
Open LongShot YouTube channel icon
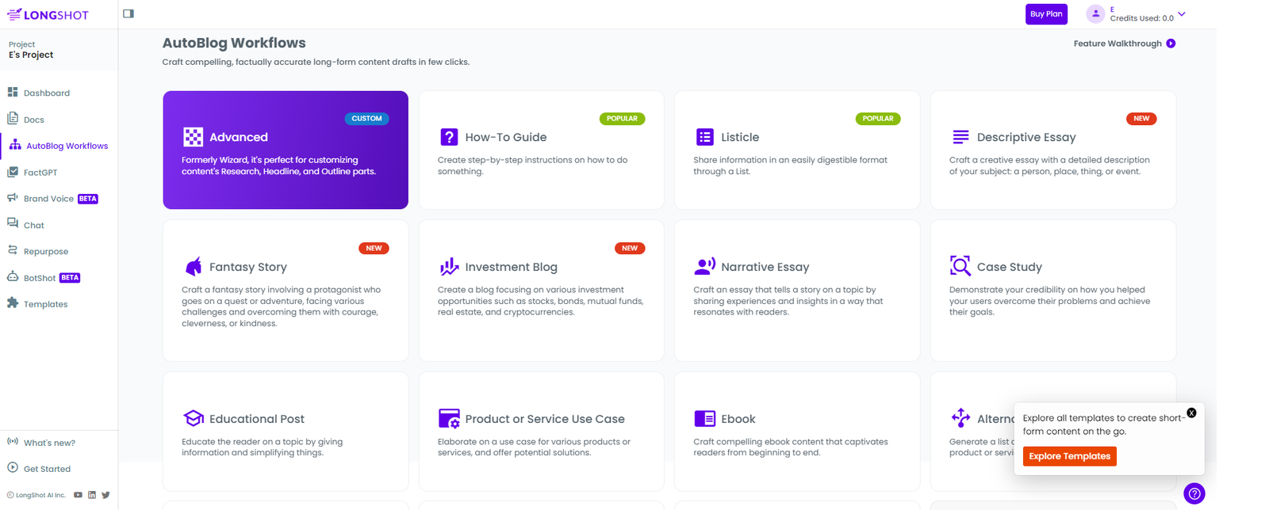78,495
